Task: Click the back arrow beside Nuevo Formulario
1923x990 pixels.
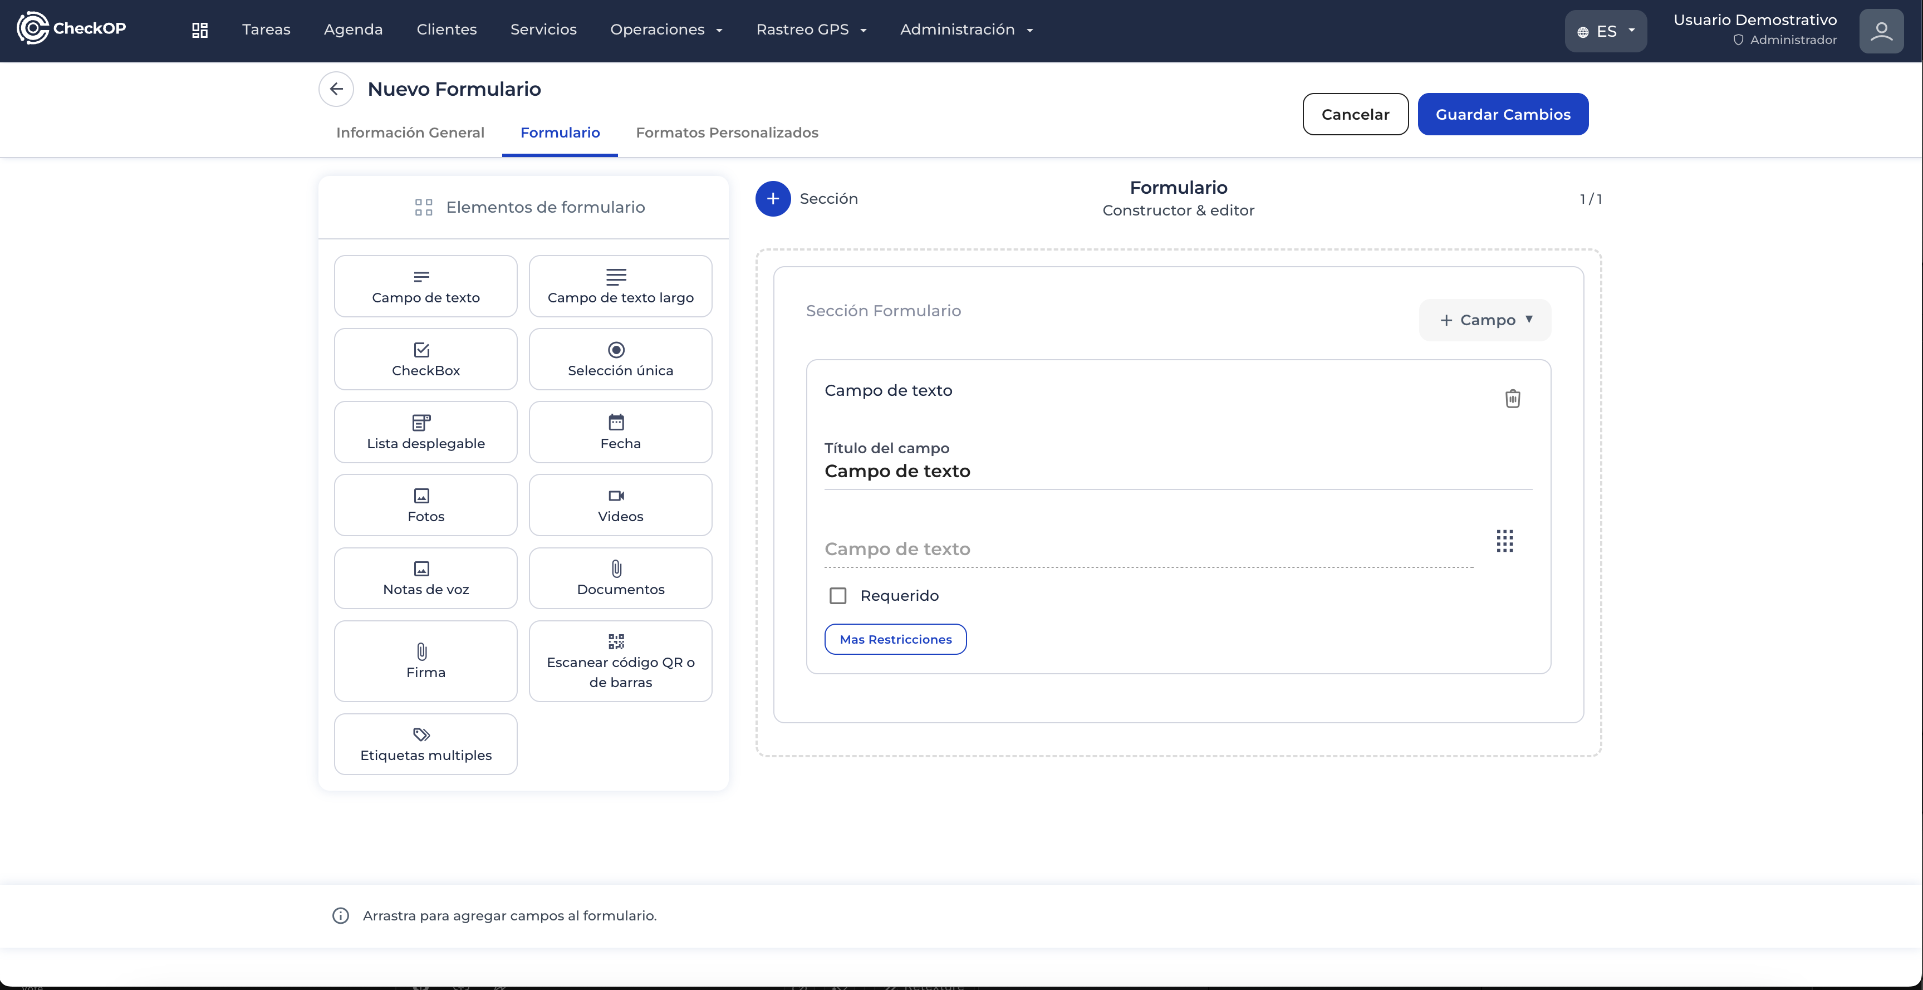Action: click(x=336, y=90)
